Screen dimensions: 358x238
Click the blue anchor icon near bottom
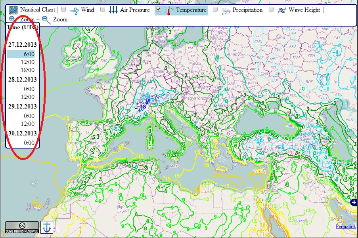pyautogui.click(x=47, y=227)
